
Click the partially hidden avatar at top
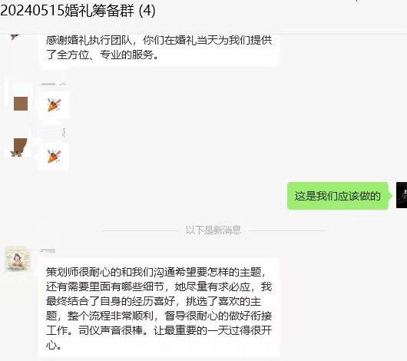15,37
